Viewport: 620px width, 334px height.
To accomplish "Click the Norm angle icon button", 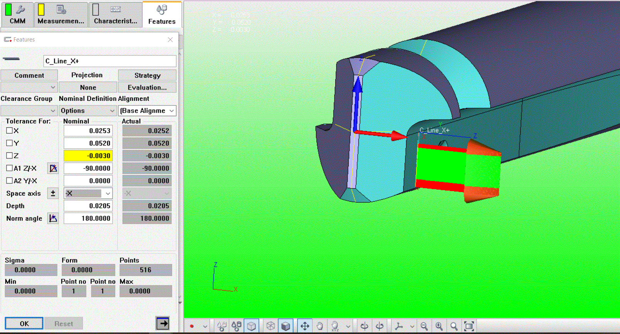I will click(x=53, y=219).
